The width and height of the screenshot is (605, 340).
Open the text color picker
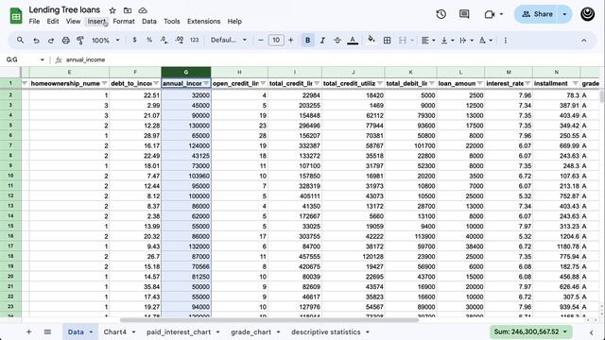coord(353,40)
